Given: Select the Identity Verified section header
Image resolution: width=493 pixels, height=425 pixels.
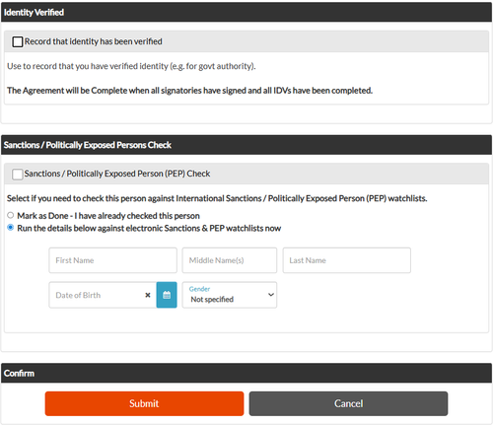Looking at the screenshot, I should click(x=246, y=12).
